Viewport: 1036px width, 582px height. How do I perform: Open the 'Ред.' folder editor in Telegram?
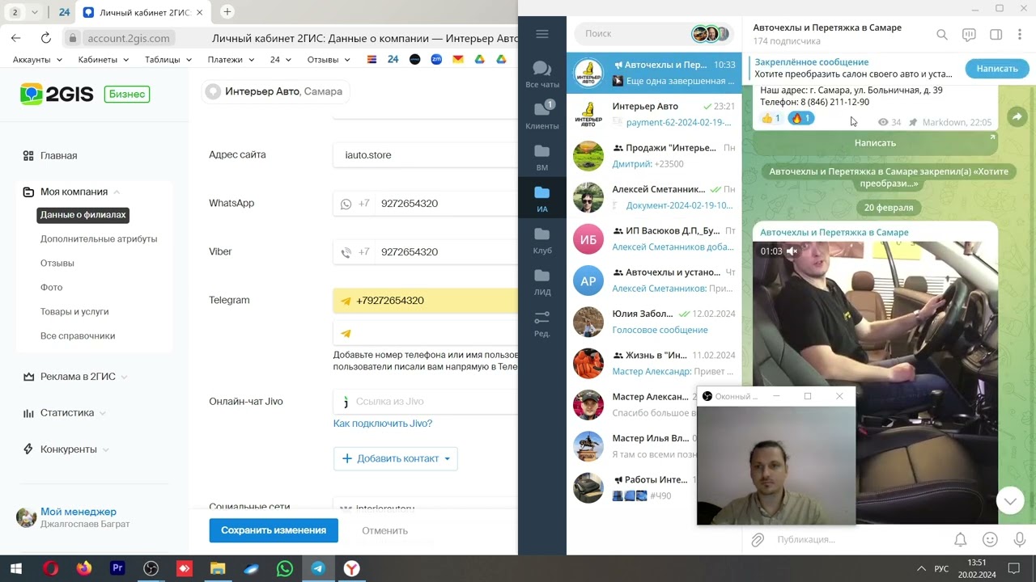point(541,323)
